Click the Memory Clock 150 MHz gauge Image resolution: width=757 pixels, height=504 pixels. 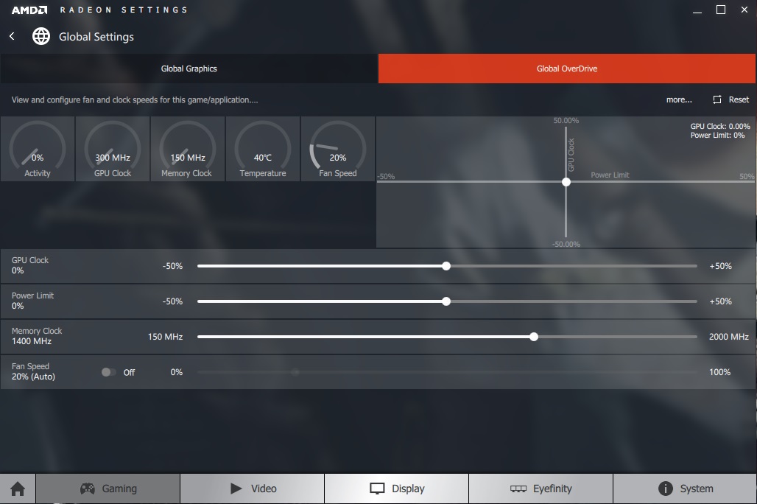(187, 149)
